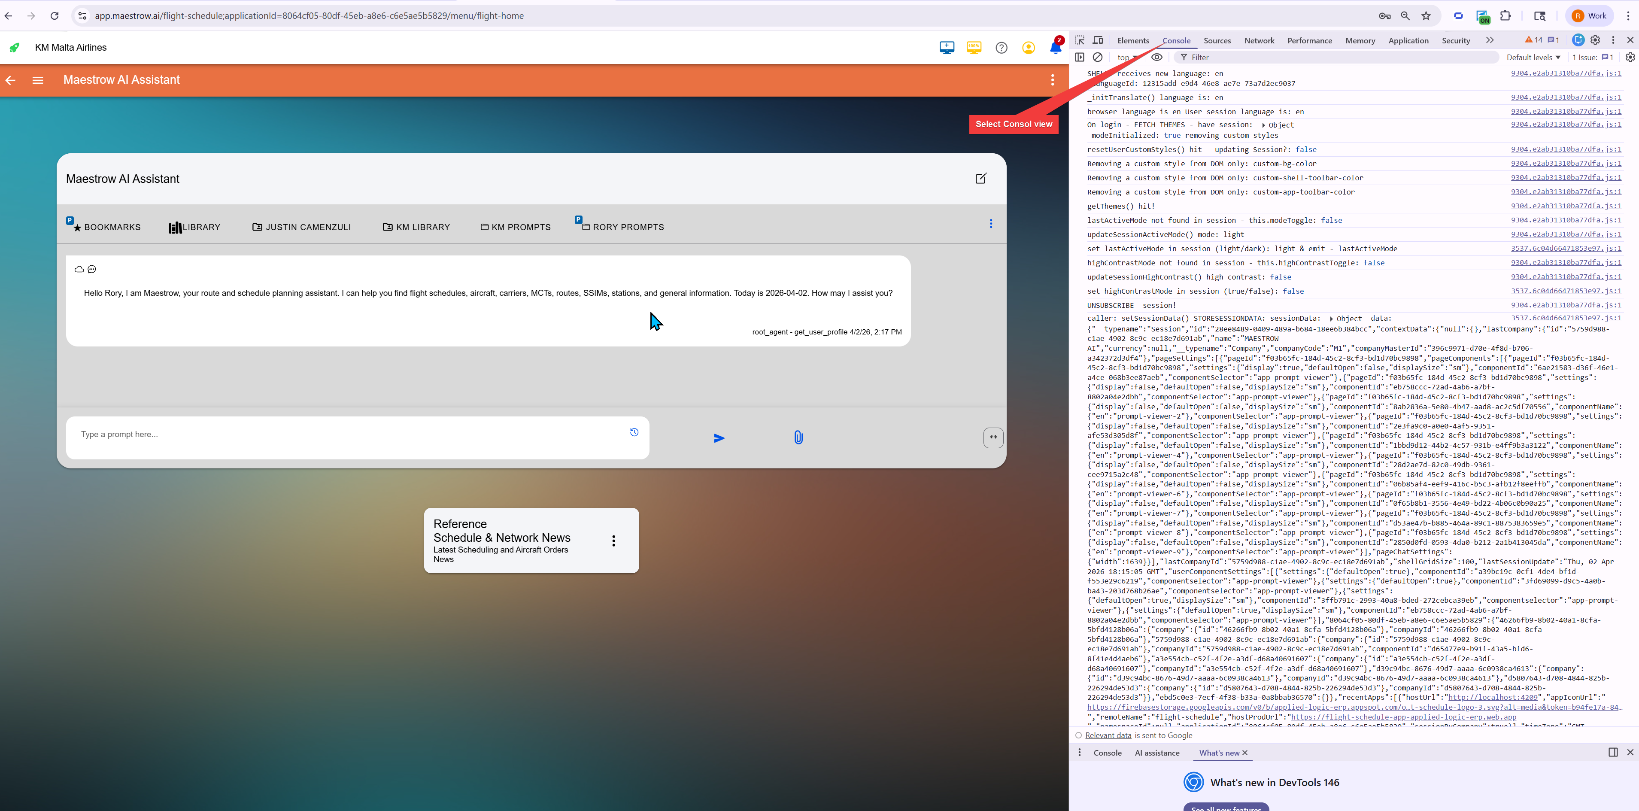Open the hamburger menu in orange toolbar
Image resolution: width=1639 pixels, height=811 pixels.
[x=38, y=80]
